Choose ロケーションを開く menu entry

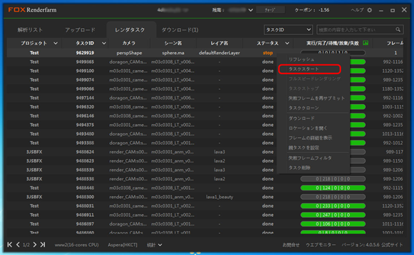[308, 128]
